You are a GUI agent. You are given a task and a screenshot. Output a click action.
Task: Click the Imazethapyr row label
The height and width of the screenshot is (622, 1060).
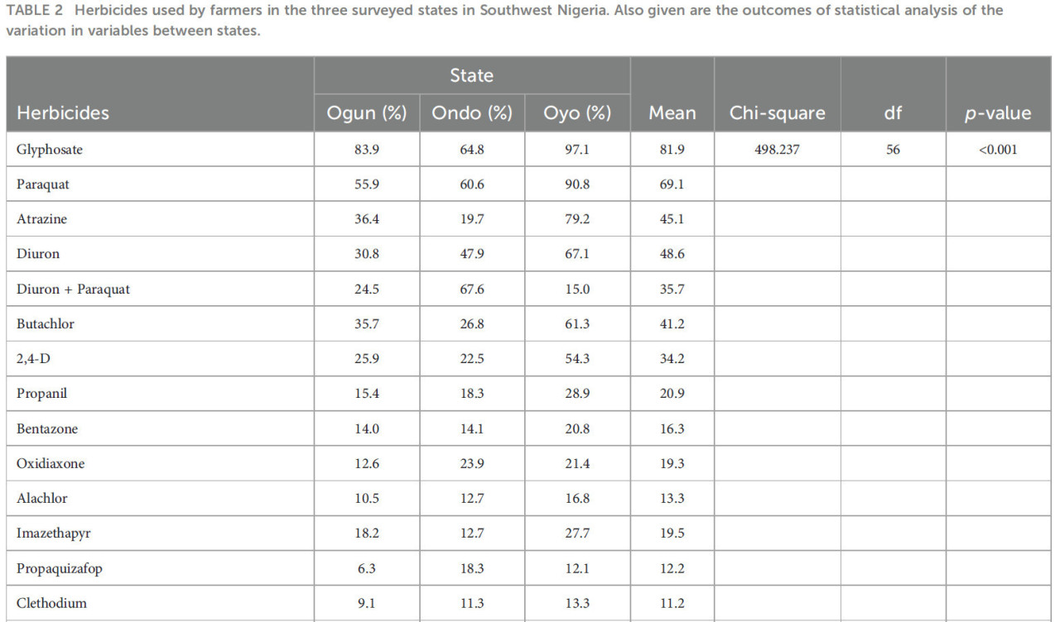[x=54, y=533]
